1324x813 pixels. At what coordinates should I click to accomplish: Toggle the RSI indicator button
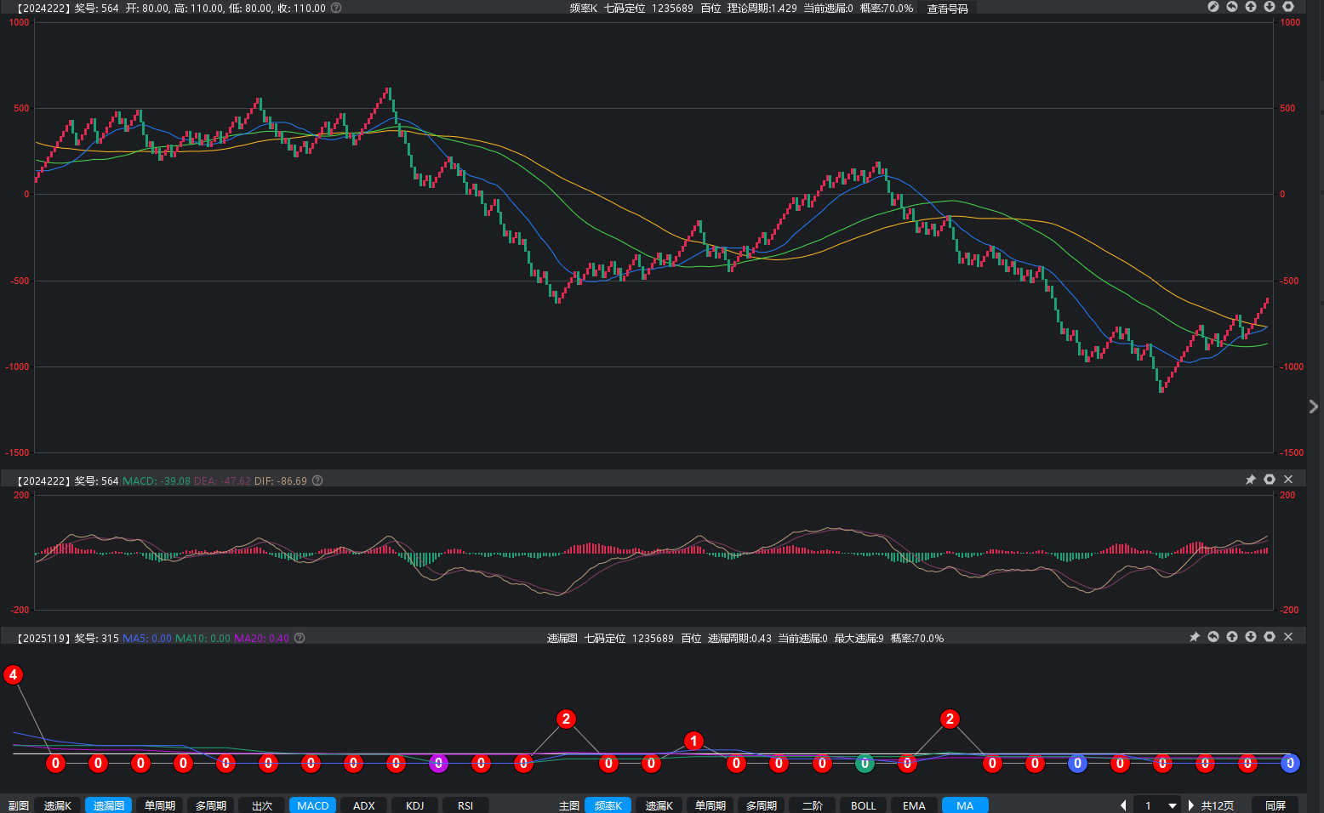click(x=465, y=805)
